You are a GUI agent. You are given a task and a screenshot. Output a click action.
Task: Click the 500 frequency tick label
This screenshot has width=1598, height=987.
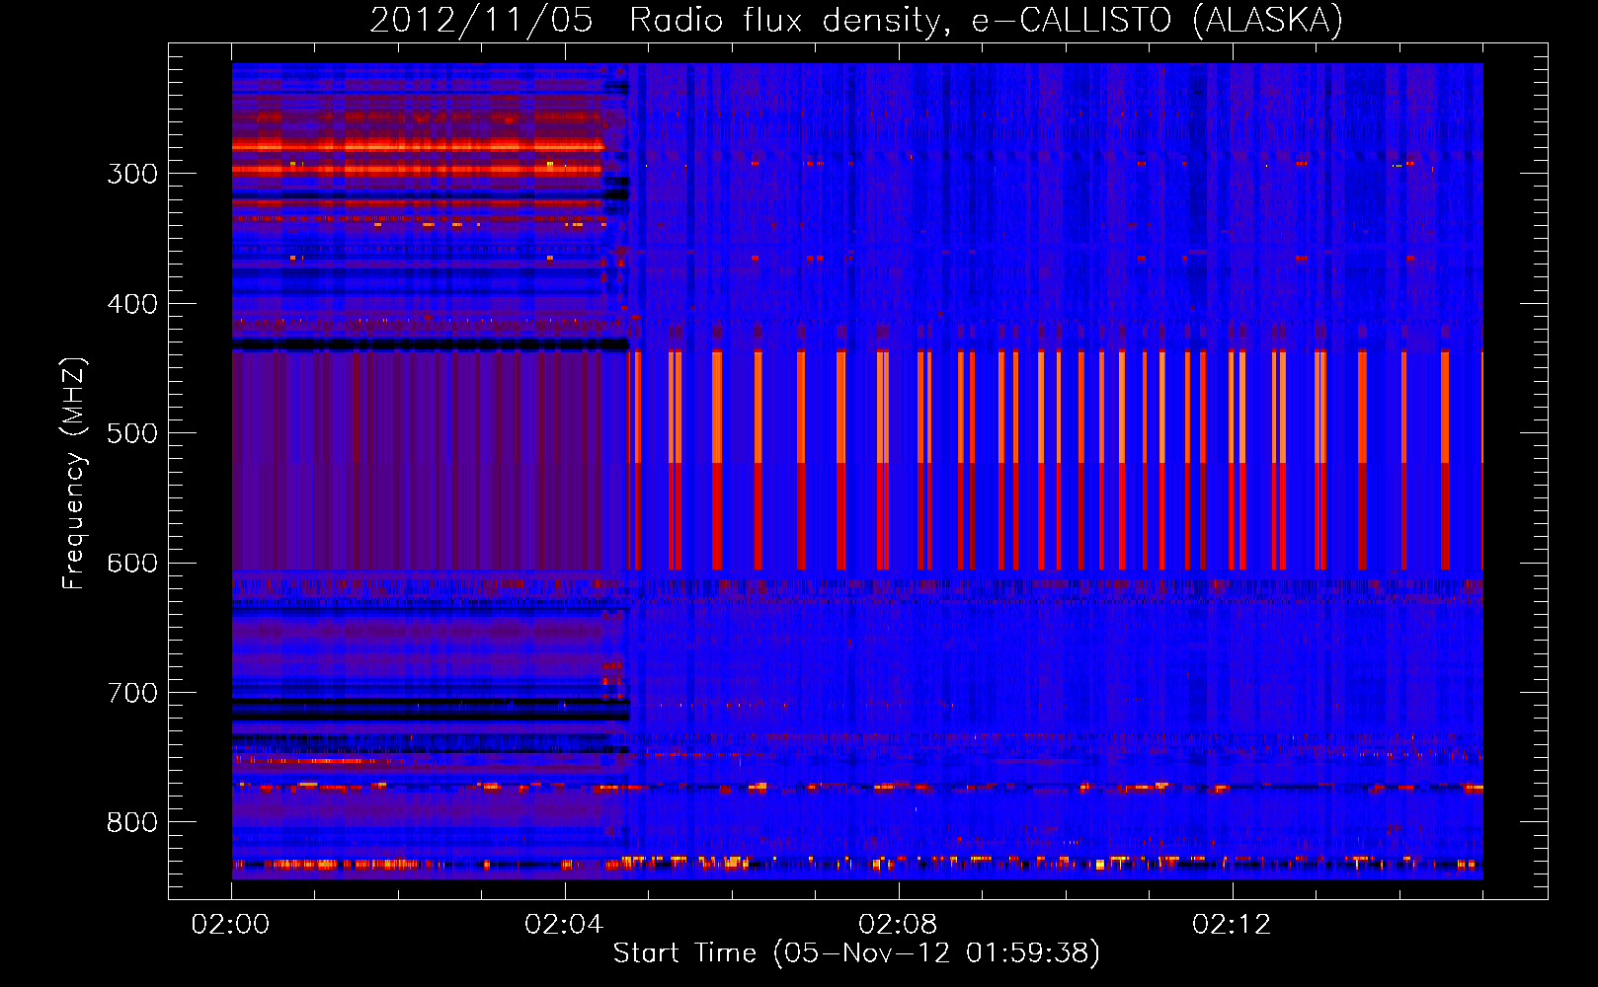click(x=132, y=433)
